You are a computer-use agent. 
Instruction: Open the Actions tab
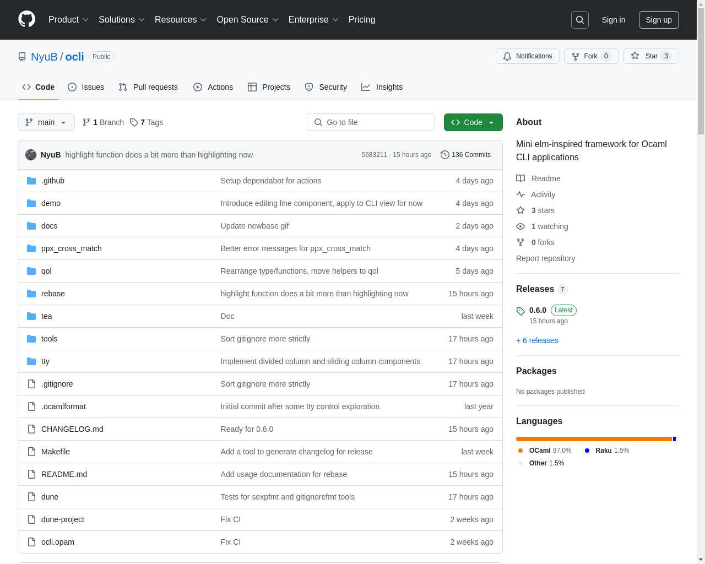pyautogui.click(x=213, y=87)
